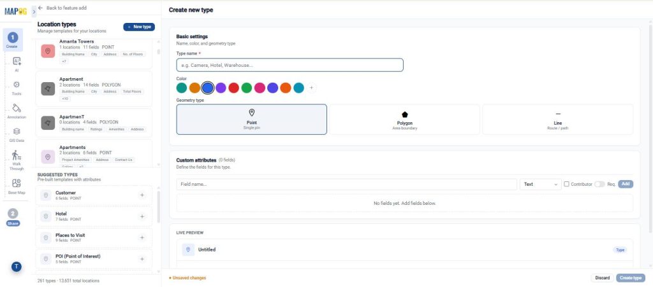This screenshot has width=653, height=287.
Task: Check the Contributor checkbox
Action: 566,184
